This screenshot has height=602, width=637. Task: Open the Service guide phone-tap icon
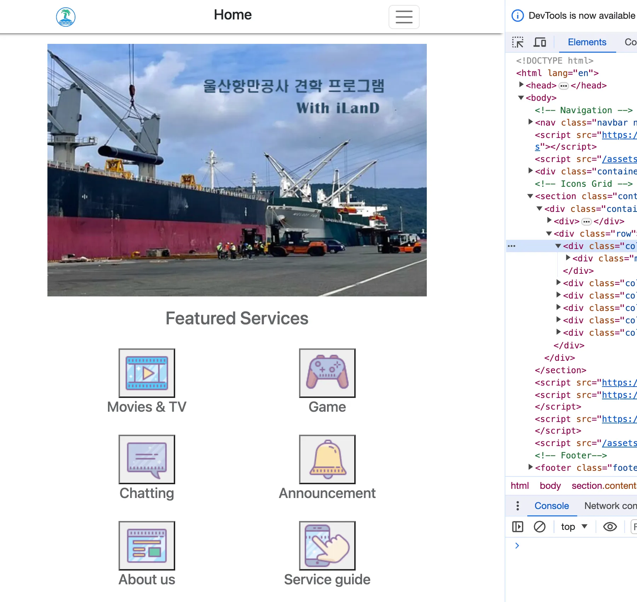327,546
